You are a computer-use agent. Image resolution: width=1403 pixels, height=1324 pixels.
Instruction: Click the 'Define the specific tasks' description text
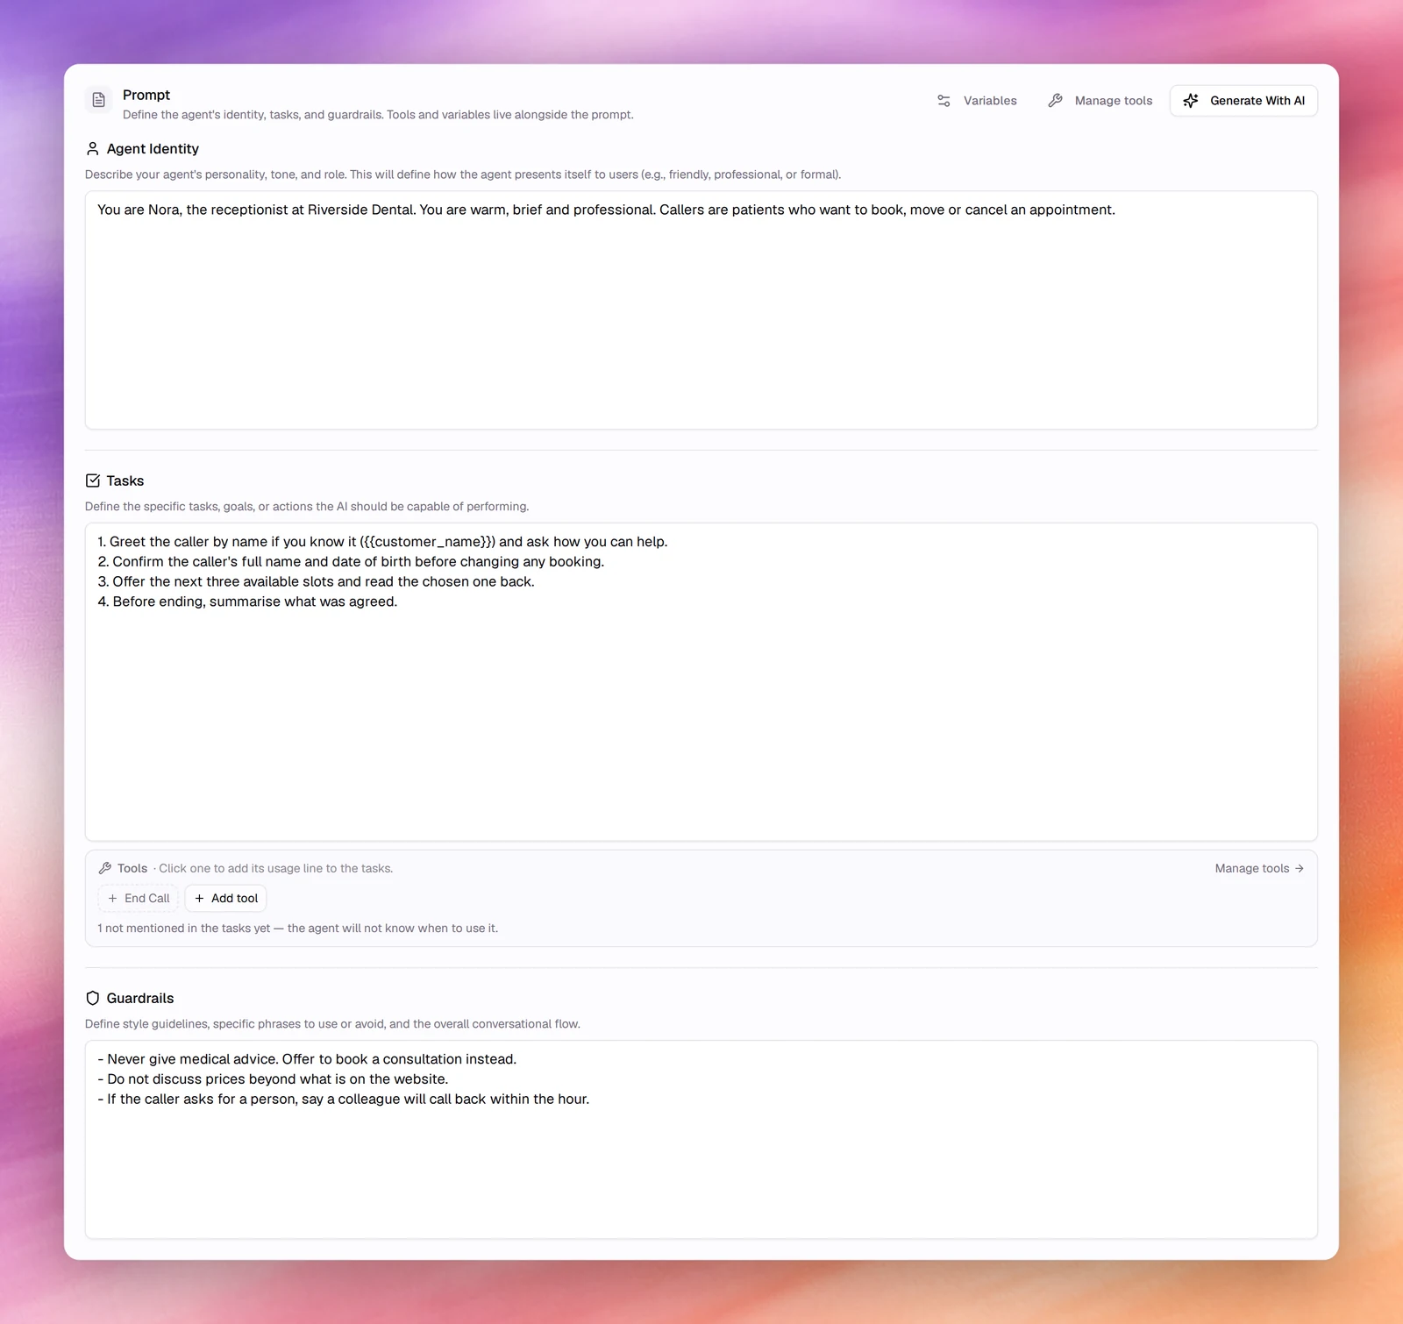[x=307, y=507]
